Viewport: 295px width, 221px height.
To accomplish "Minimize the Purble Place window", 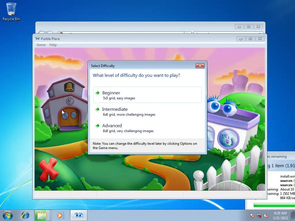I will click(241, 39).
